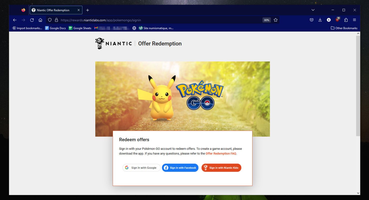The width and height of the screenshot is (369, 200).
Task: Click the Firefox View icon
Action: (23, 10)
